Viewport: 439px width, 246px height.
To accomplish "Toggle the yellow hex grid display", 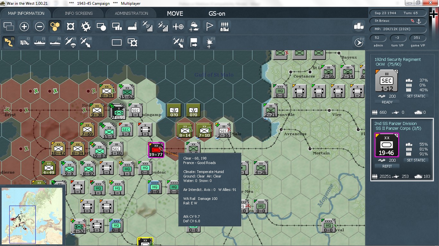I will [x=55, y=26].
